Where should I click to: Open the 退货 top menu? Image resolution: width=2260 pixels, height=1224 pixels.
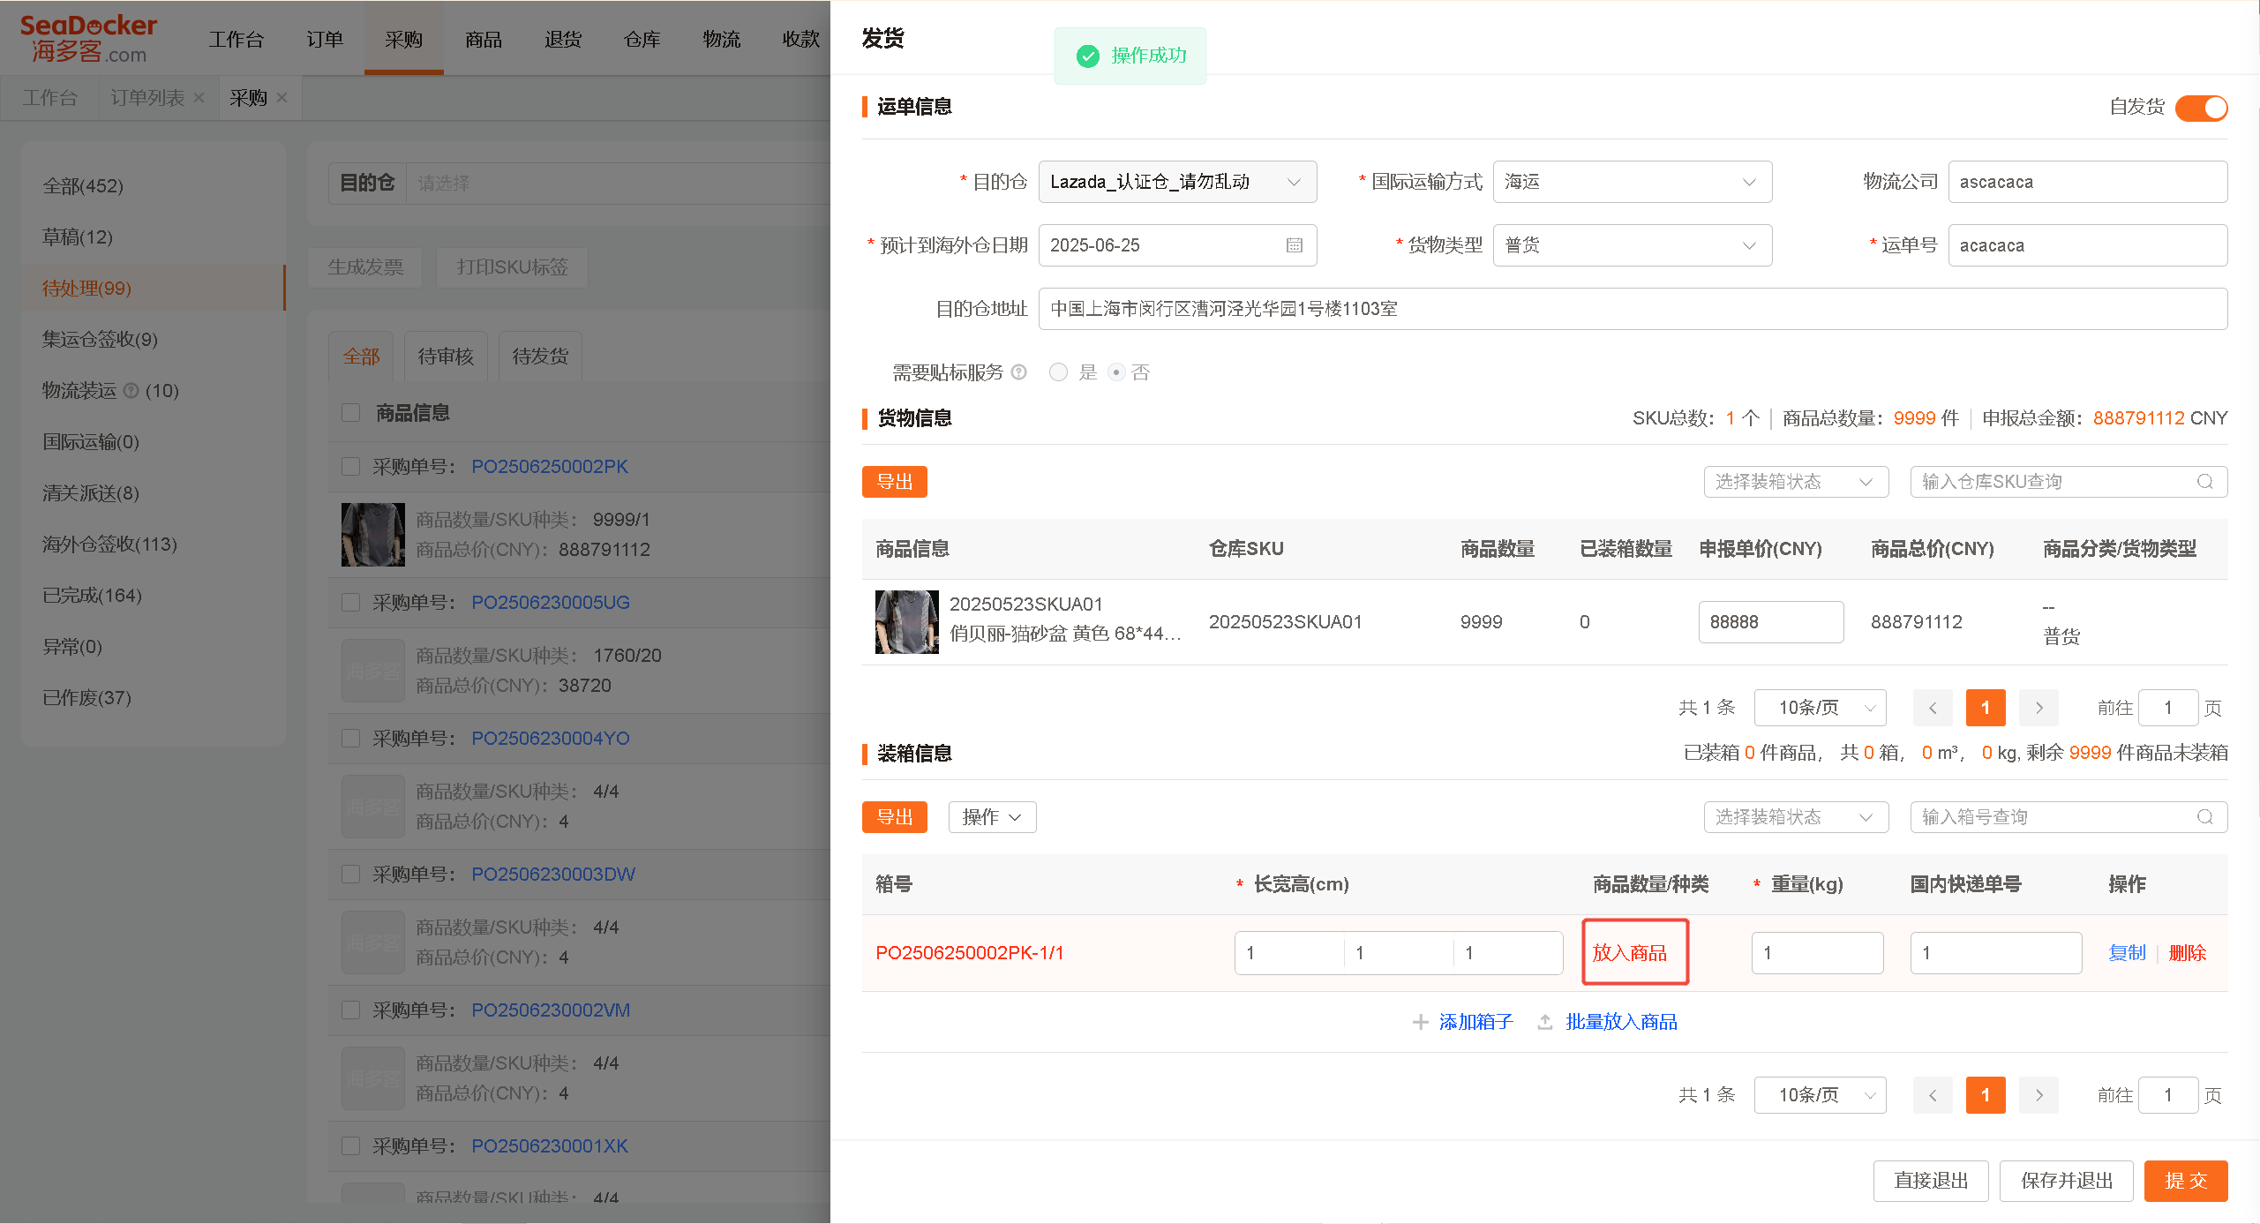pos(563,39)
